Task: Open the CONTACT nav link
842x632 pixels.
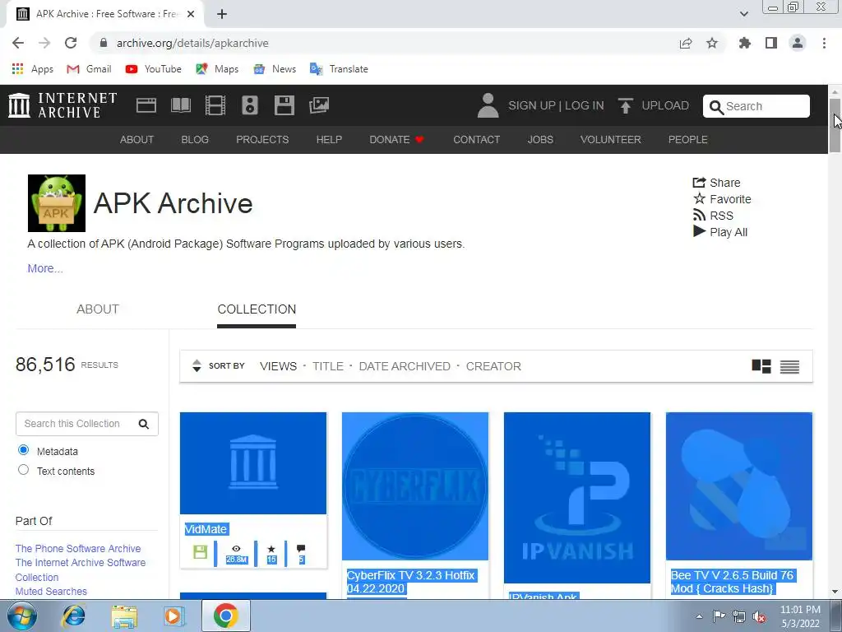Action: (476, 140)
